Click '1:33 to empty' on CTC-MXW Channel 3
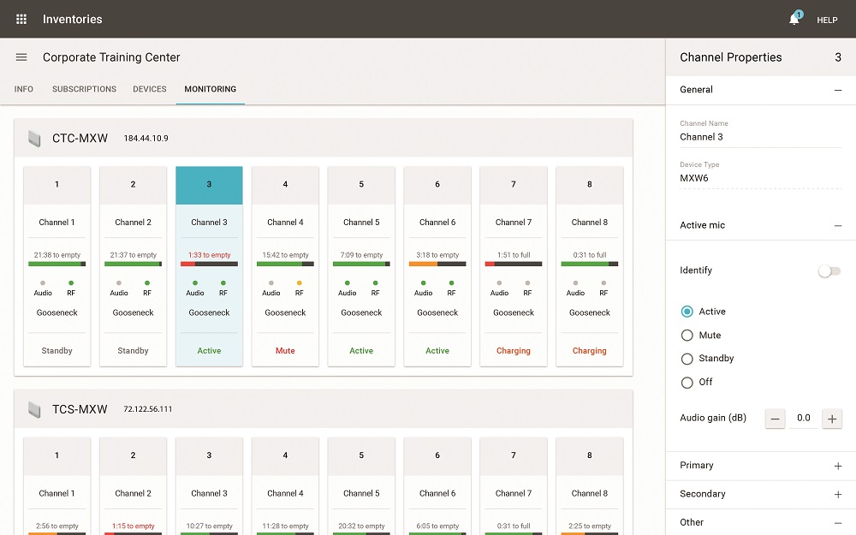The image size is (856, 535). [x=209, y=255]
